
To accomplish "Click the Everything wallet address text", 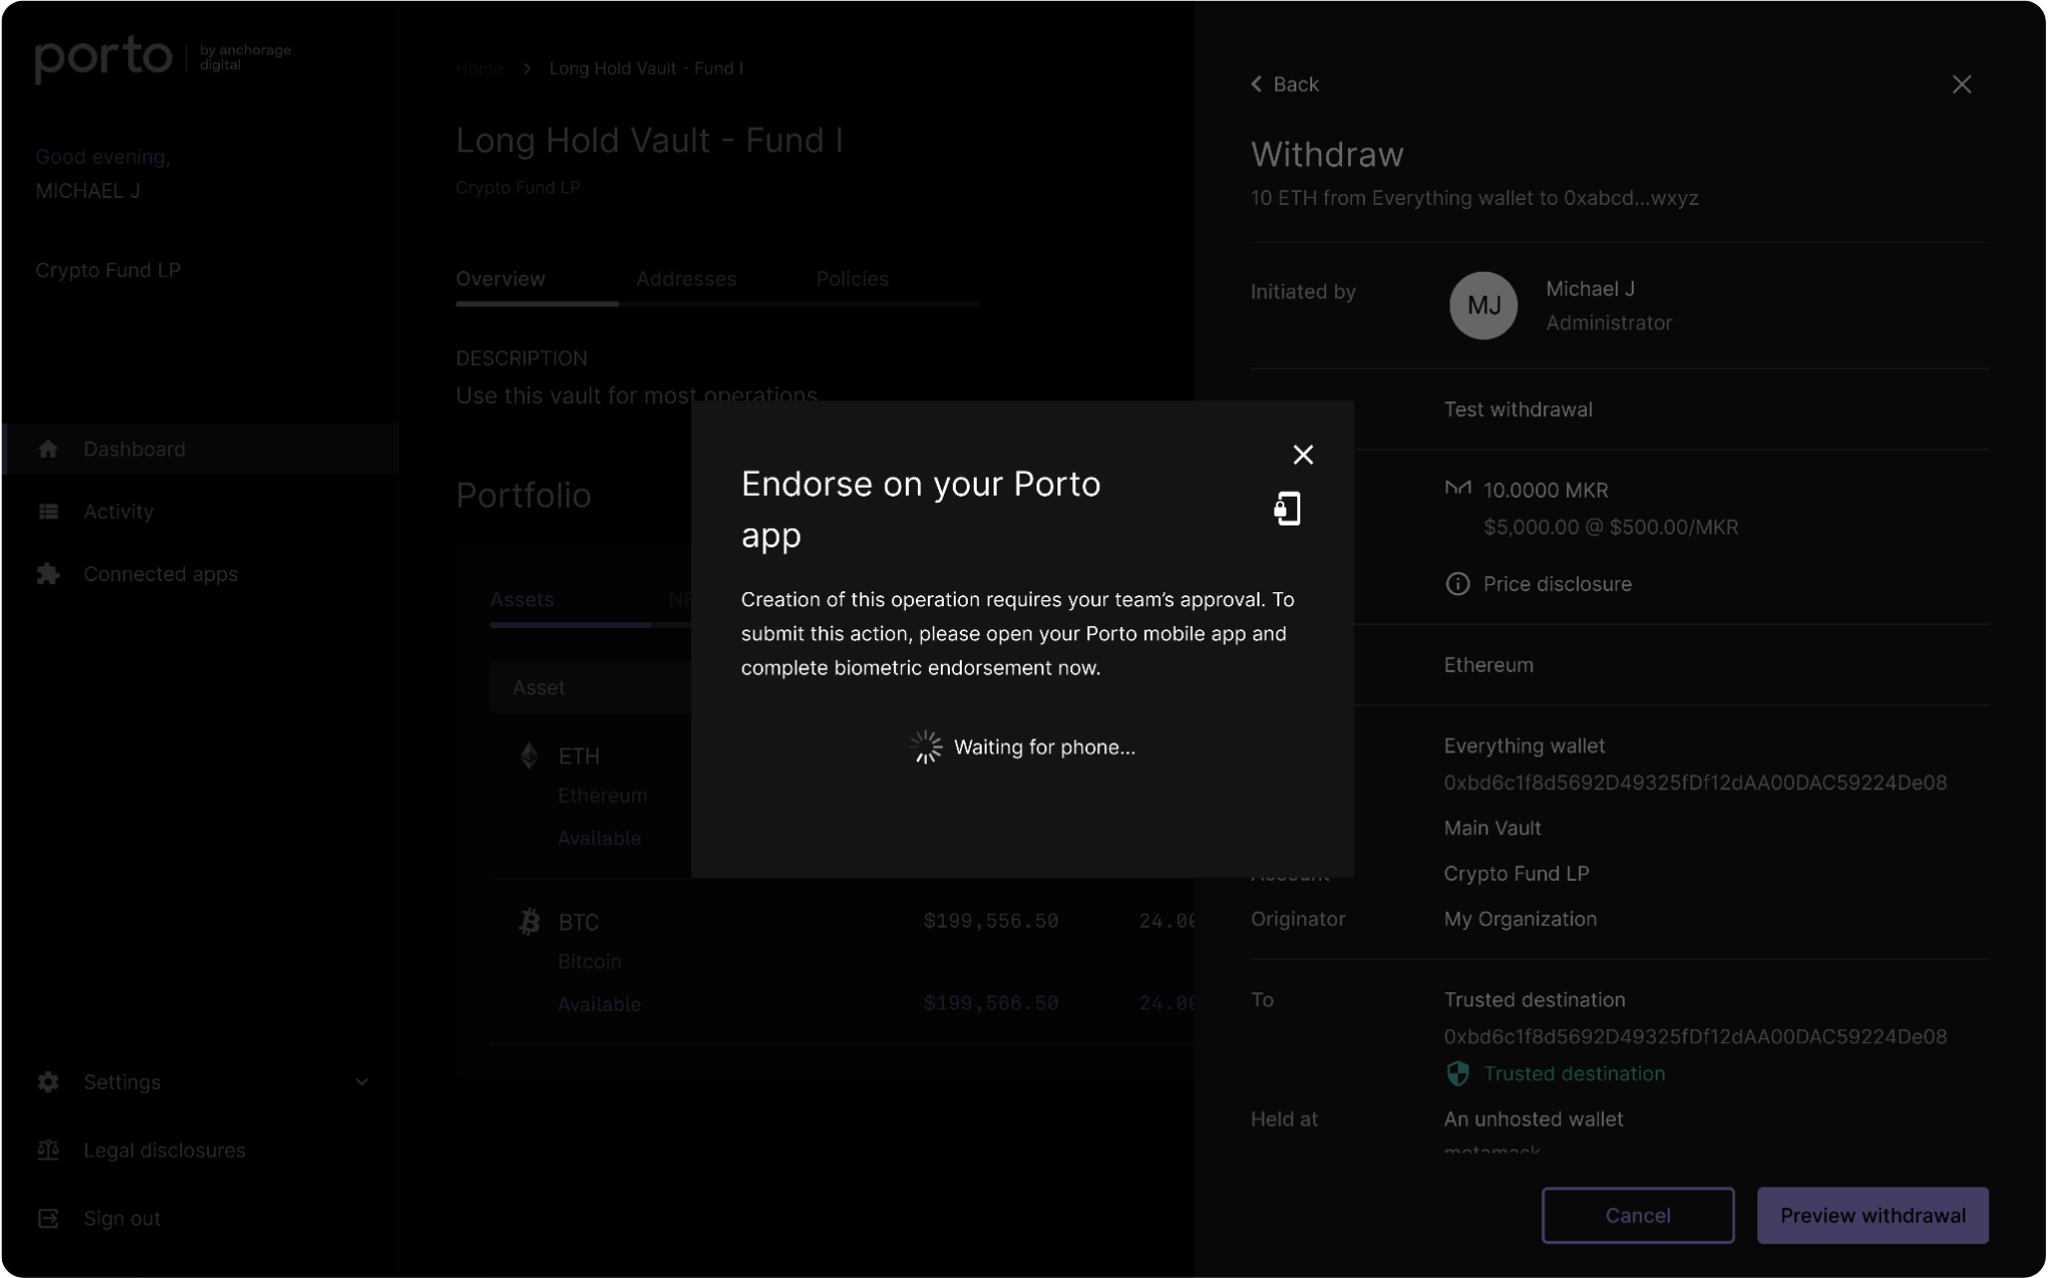I will coord(1696,783).
